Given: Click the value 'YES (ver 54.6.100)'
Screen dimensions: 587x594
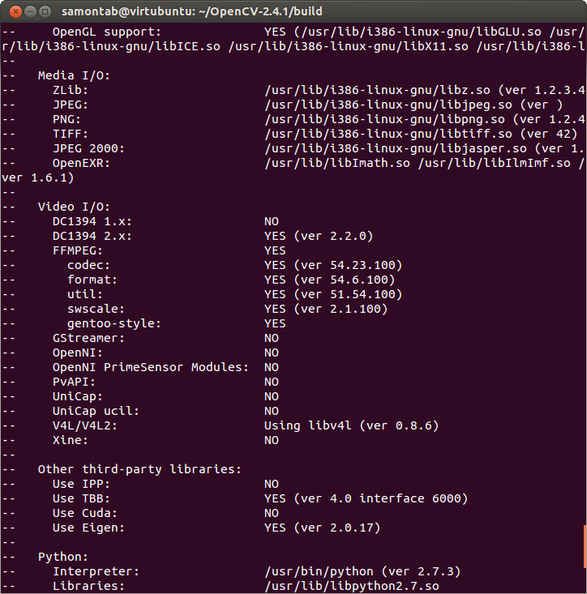Looking at the screenshot, I should tap(330, 280).
